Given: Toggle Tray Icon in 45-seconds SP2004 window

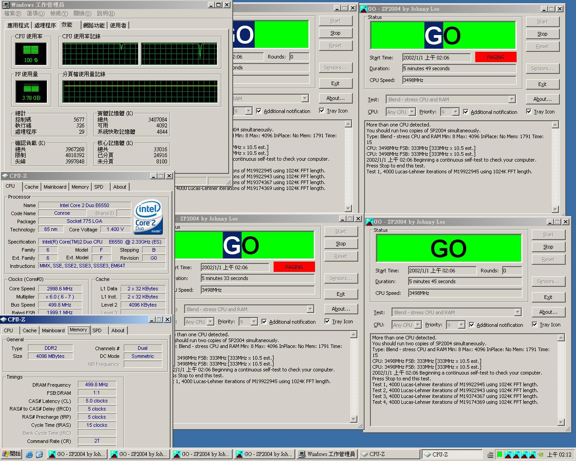Looking at the screenshot, I should coord(535,324).
